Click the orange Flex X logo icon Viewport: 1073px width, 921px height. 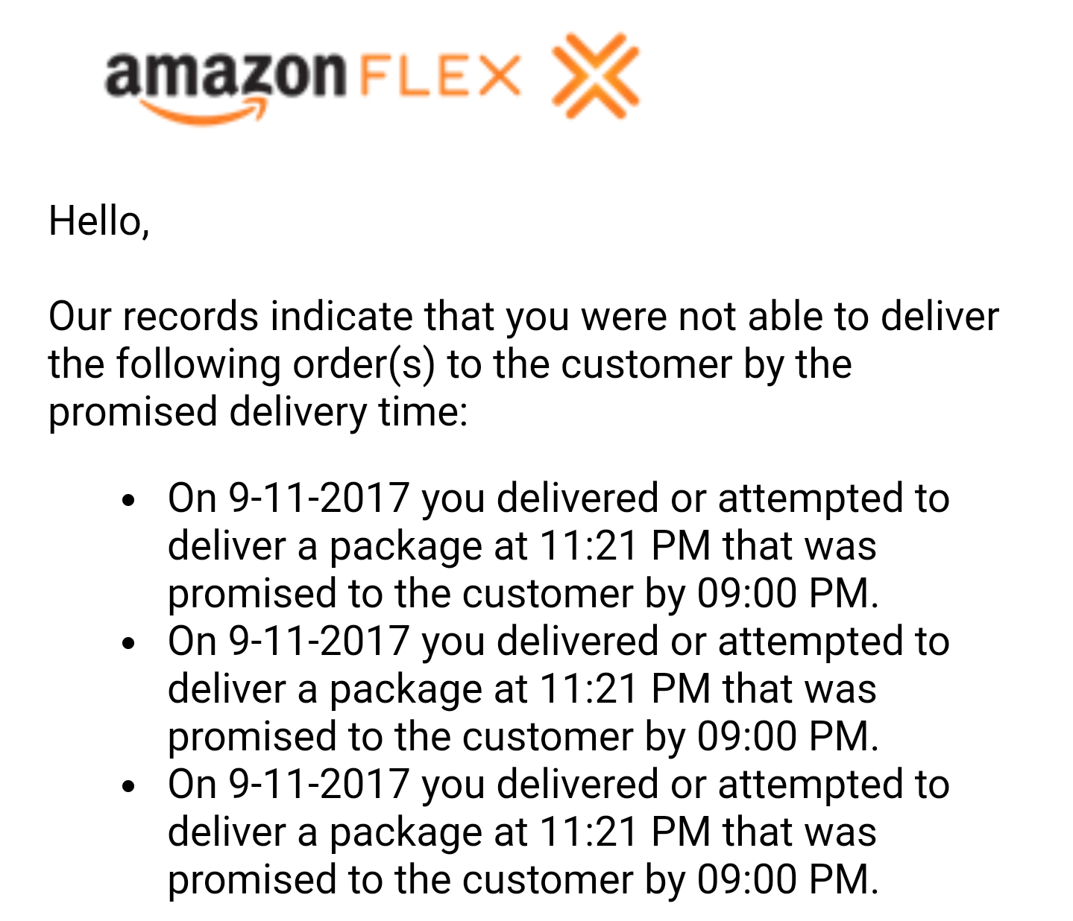click(x=594, y=75)
